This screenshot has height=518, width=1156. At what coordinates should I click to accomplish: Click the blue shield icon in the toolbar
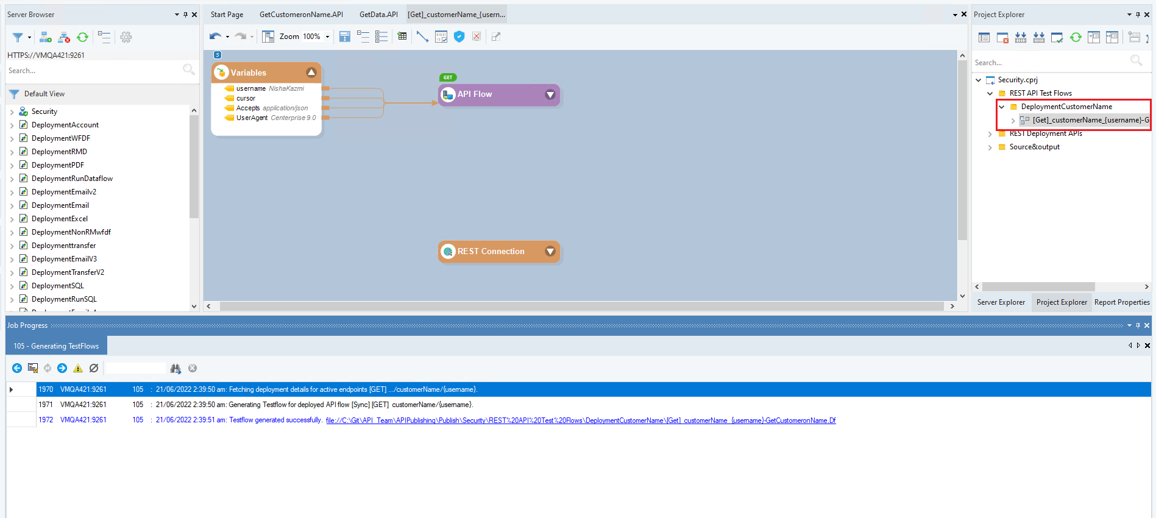(x=459, y=37)
